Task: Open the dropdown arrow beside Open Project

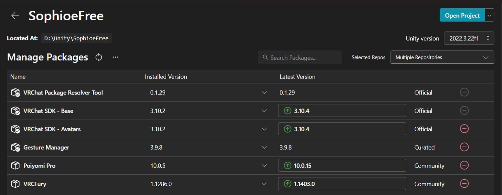Action: click(x=490, y=15)
